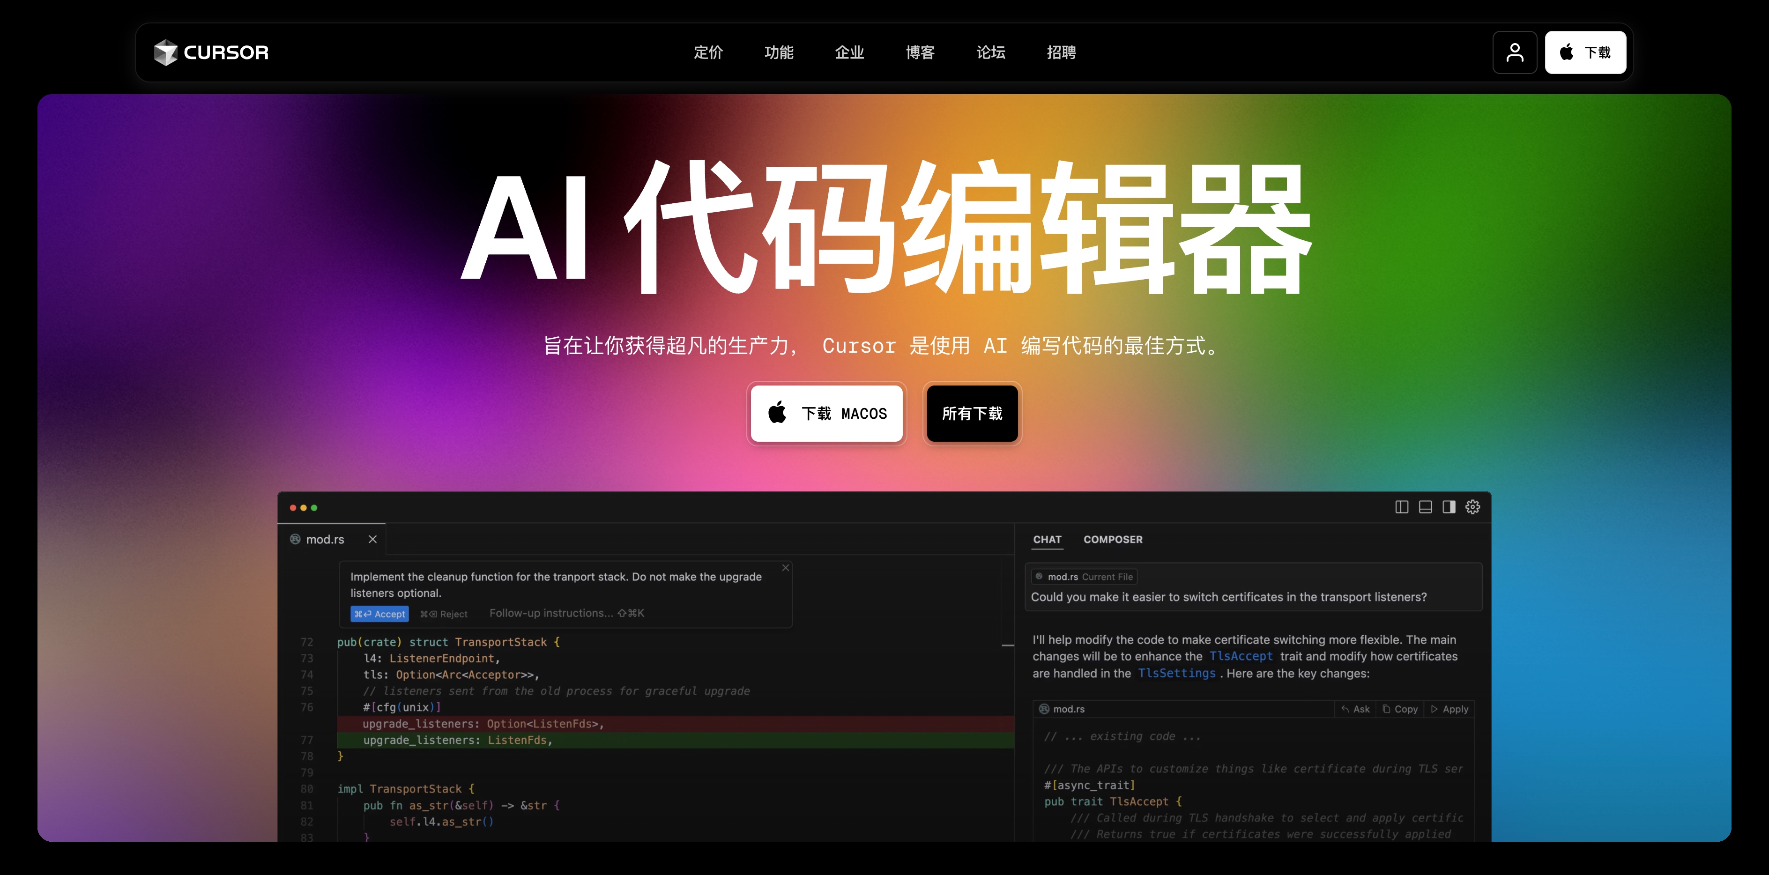Click the TlsSettings code reference link

coord(1176,674)
